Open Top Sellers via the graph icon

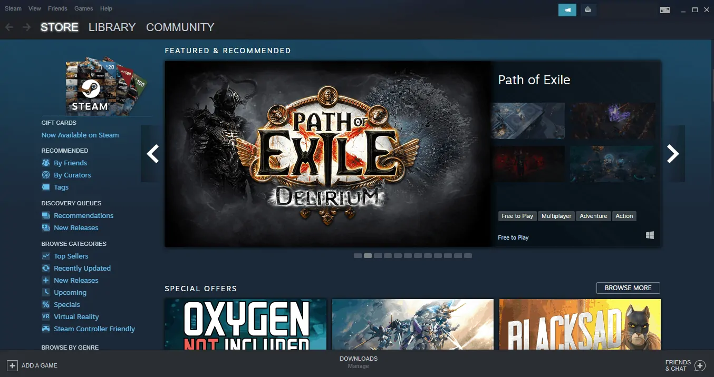tap(47, 256)
